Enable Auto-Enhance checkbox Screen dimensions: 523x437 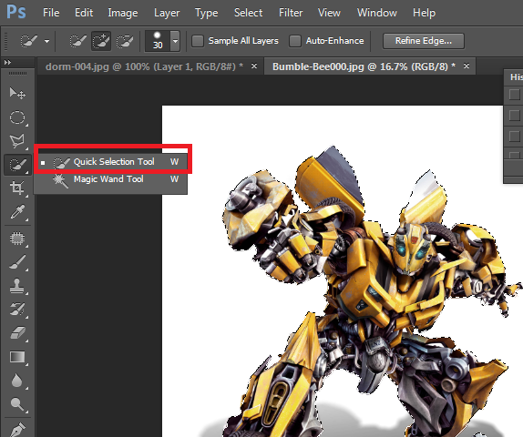click(x=295, y=41)
